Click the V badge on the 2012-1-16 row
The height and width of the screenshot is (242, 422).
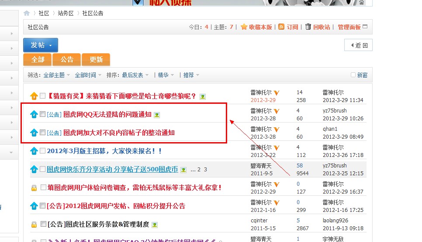coord(277,203)
